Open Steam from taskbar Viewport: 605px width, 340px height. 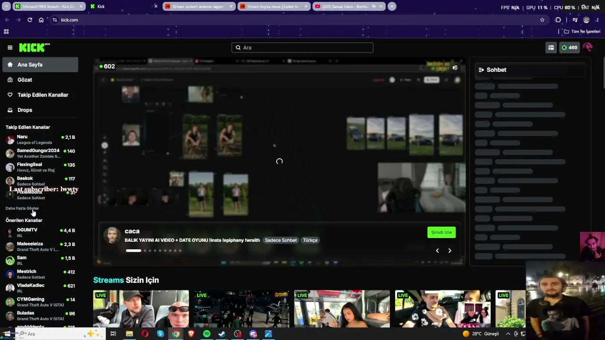point(222,334)
